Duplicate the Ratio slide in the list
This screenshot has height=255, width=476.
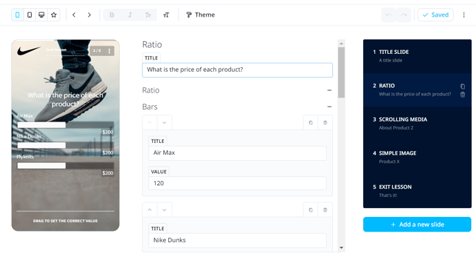[x=462, y=86]
